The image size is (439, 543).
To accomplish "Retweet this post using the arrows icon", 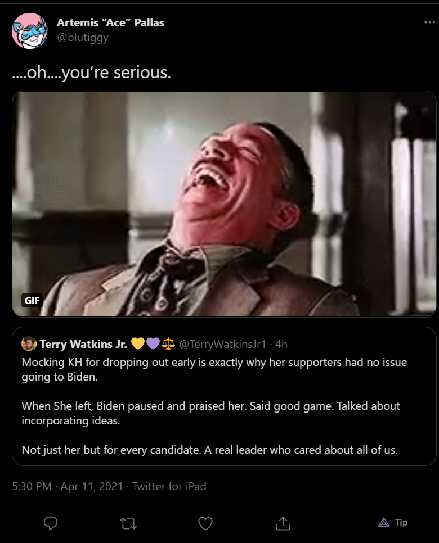I will pyautogui.click(x=128, y=523).
